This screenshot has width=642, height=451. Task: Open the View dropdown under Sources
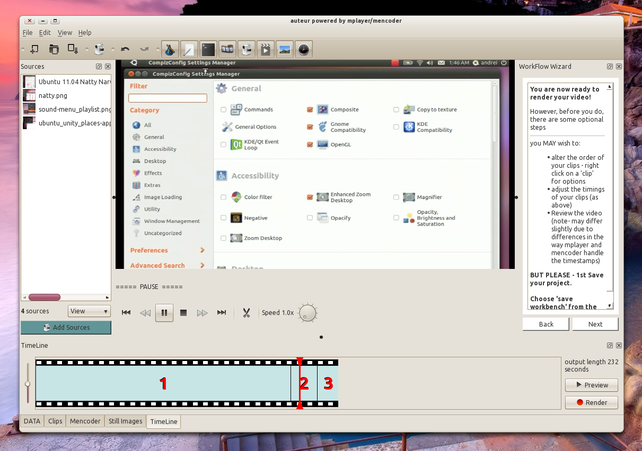[89, 311]
